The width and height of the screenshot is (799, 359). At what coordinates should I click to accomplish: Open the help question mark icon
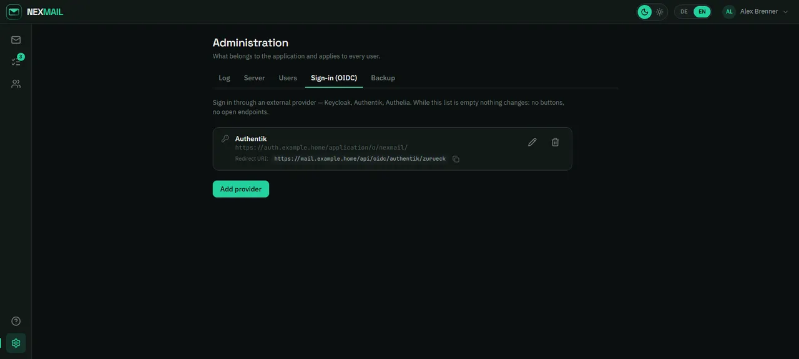tap(16, 321)
